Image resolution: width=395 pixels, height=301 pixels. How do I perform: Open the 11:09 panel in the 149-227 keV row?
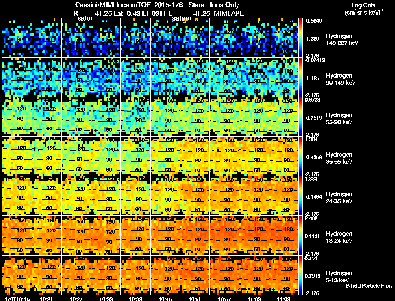click(x=283, y=38)
